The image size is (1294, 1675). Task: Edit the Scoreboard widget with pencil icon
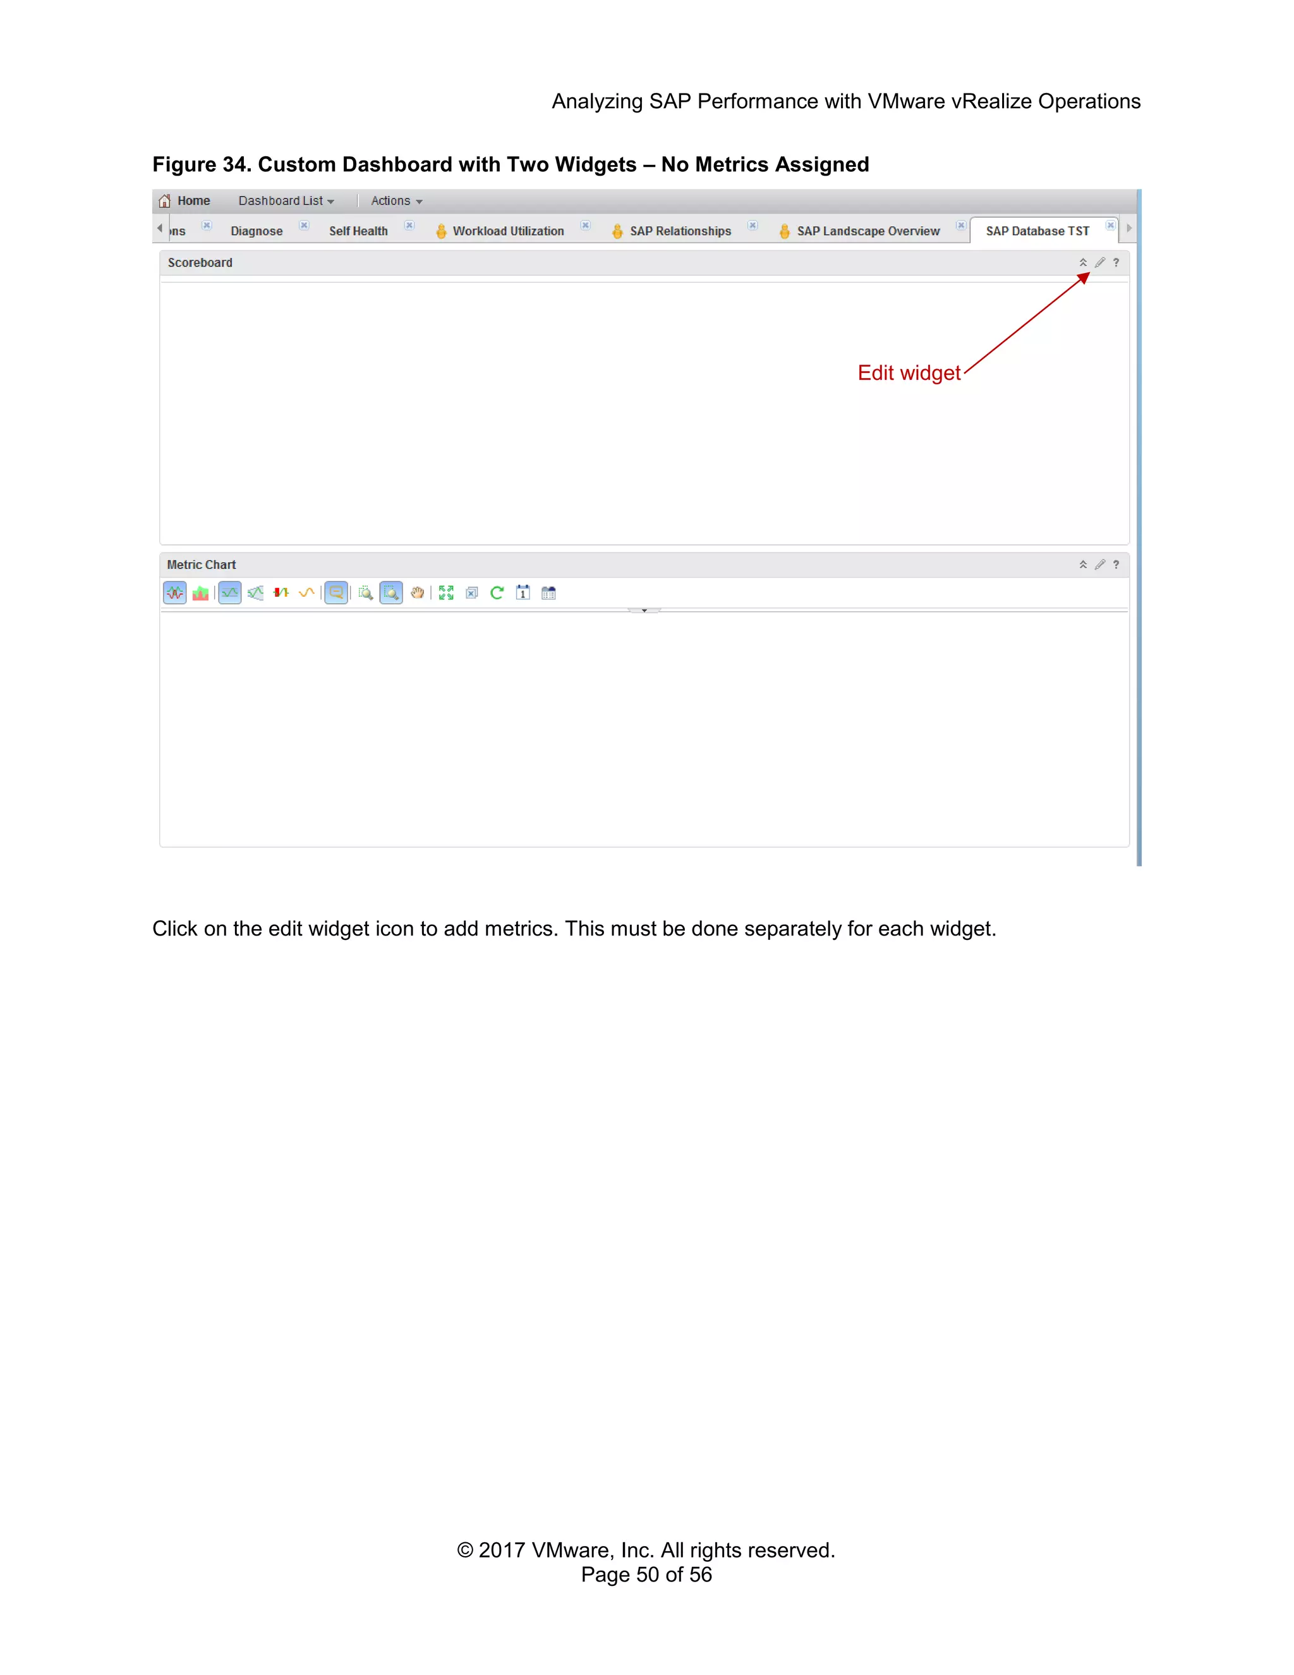1100,262
